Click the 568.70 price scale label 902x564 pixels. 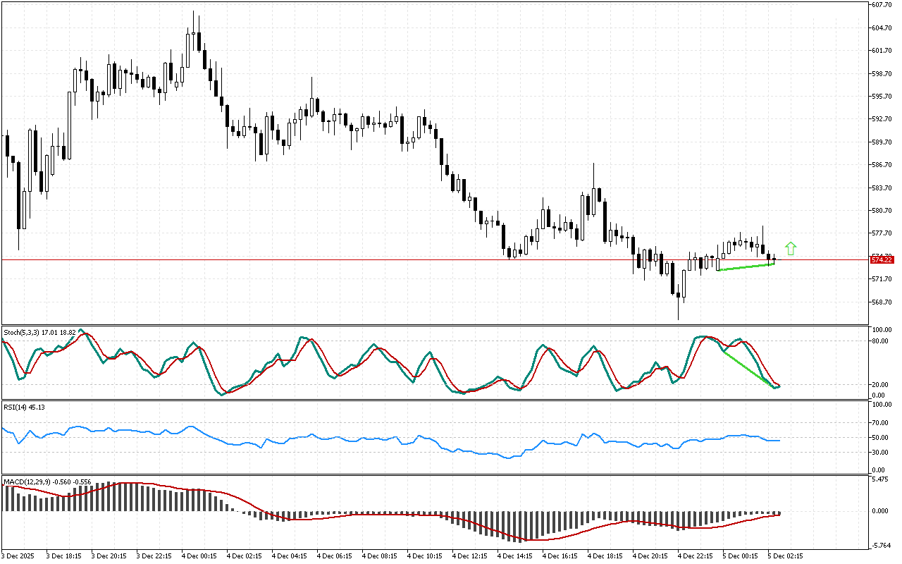pos(882,302)
